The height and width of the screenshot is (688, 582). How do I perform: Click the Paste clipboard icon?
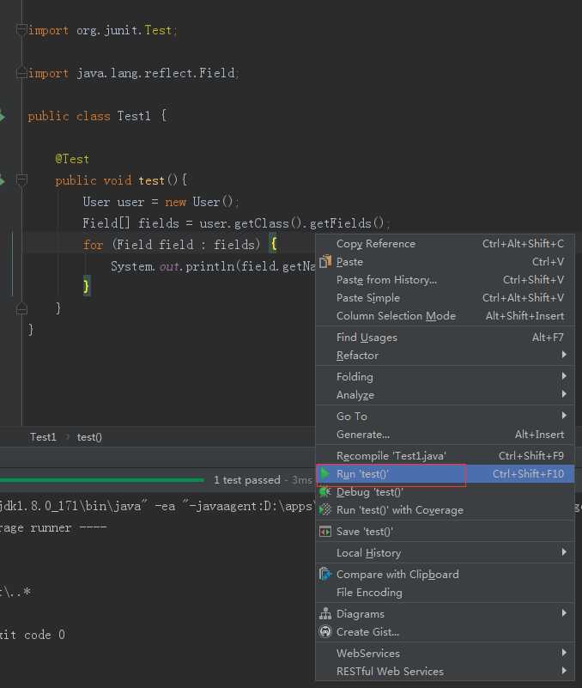[325, 261]
